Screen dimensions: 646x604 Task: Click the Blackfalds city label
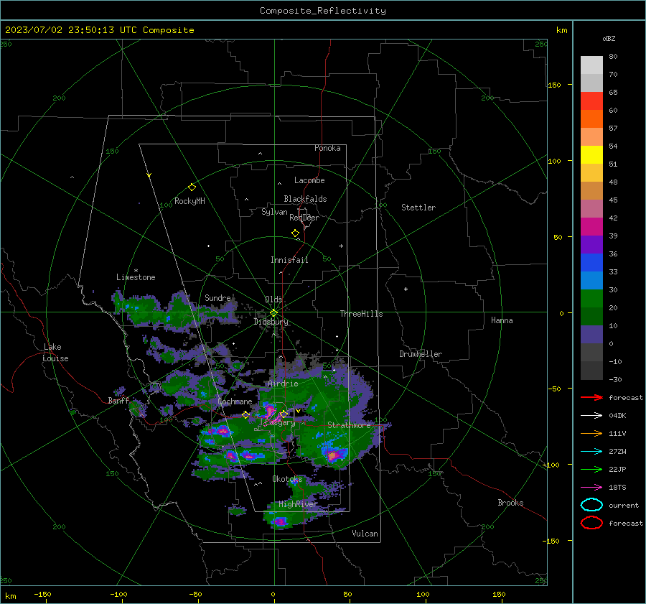click(305, 199)
